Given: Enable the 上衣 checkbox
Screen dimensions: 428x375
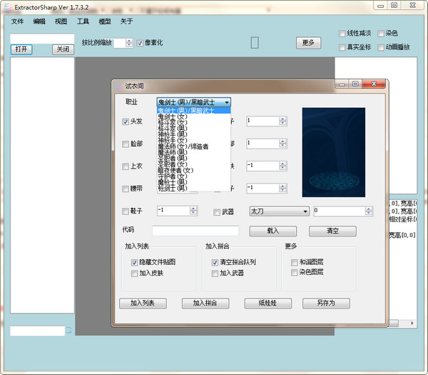Looking at the screenshot, I should [x=126, y=166].
